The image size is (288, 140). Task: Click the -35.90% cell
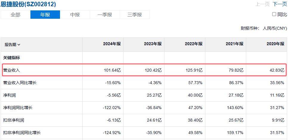click(154, 133)
